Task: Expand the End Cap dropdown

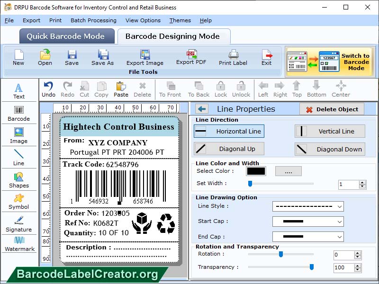Action: click(x=308, y=236)
